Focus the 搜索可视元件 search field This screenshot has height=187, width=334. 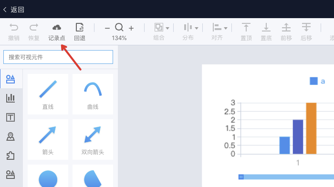point(58,57)
